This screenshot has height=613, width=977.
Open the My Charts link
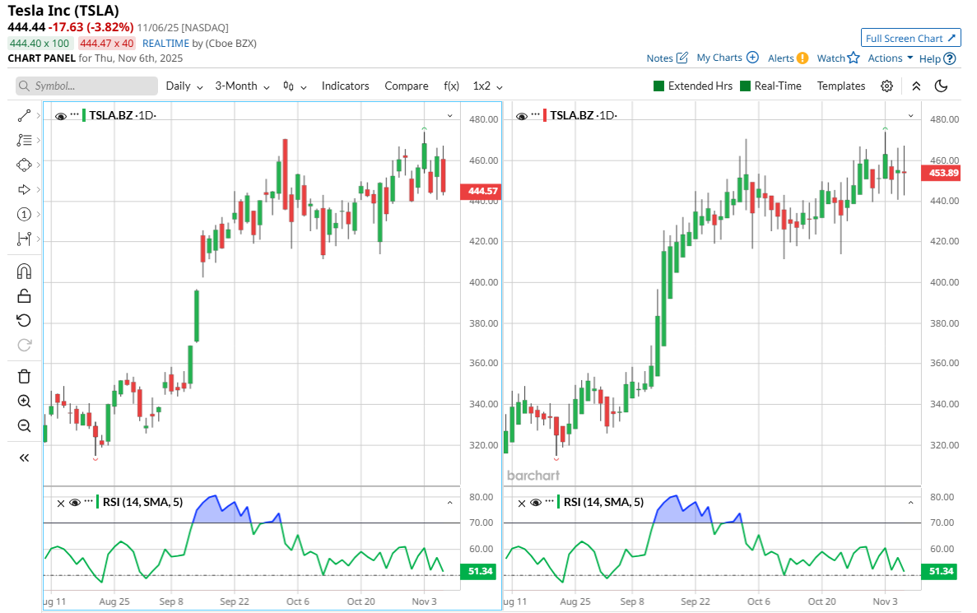(x=719, y=58)
